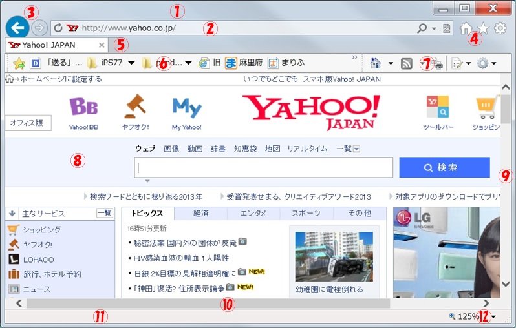Switch to エンタメ news tab
The image size is (516, 328).
pos(253,213)
